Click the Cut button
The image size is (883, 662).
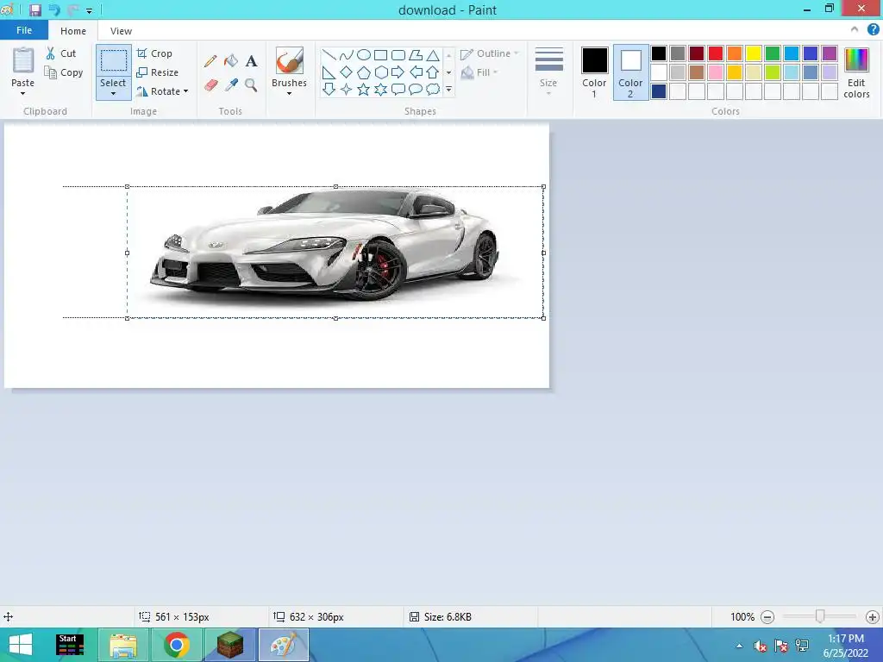61,53
